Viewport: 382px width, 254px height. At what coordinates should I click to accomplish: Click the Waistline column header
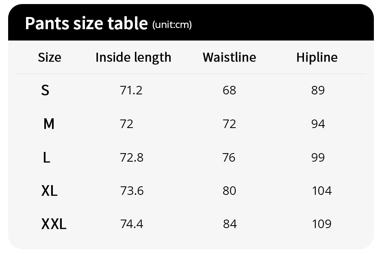coord(229,57)
